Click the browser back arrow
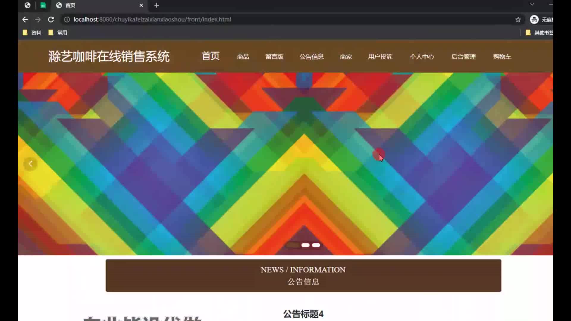Viewport: 571px width, 321px height. coord(25,20)
